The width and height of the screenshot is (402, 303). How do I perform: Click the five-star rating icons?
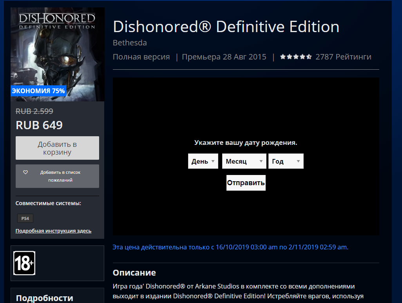coord(296,57)
